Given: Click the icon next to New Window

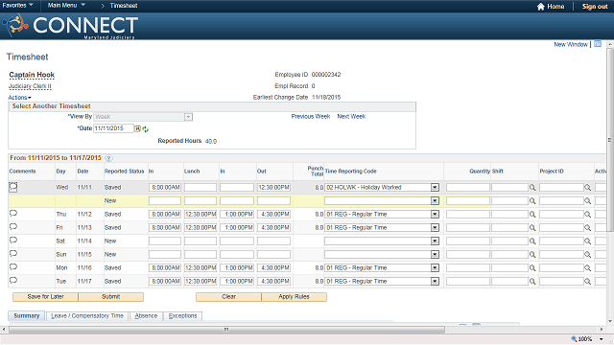Looking at the screenshot, I should (598, 44).
